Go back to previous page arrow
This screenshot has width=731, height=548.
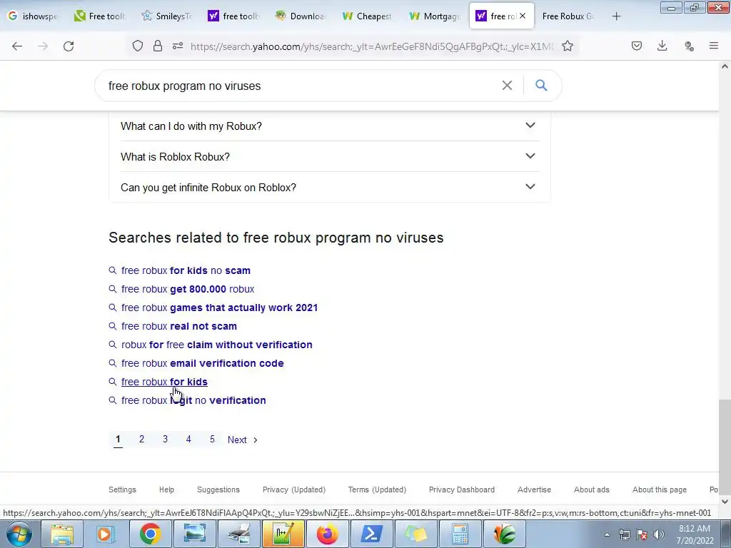(x=17, y=46)
